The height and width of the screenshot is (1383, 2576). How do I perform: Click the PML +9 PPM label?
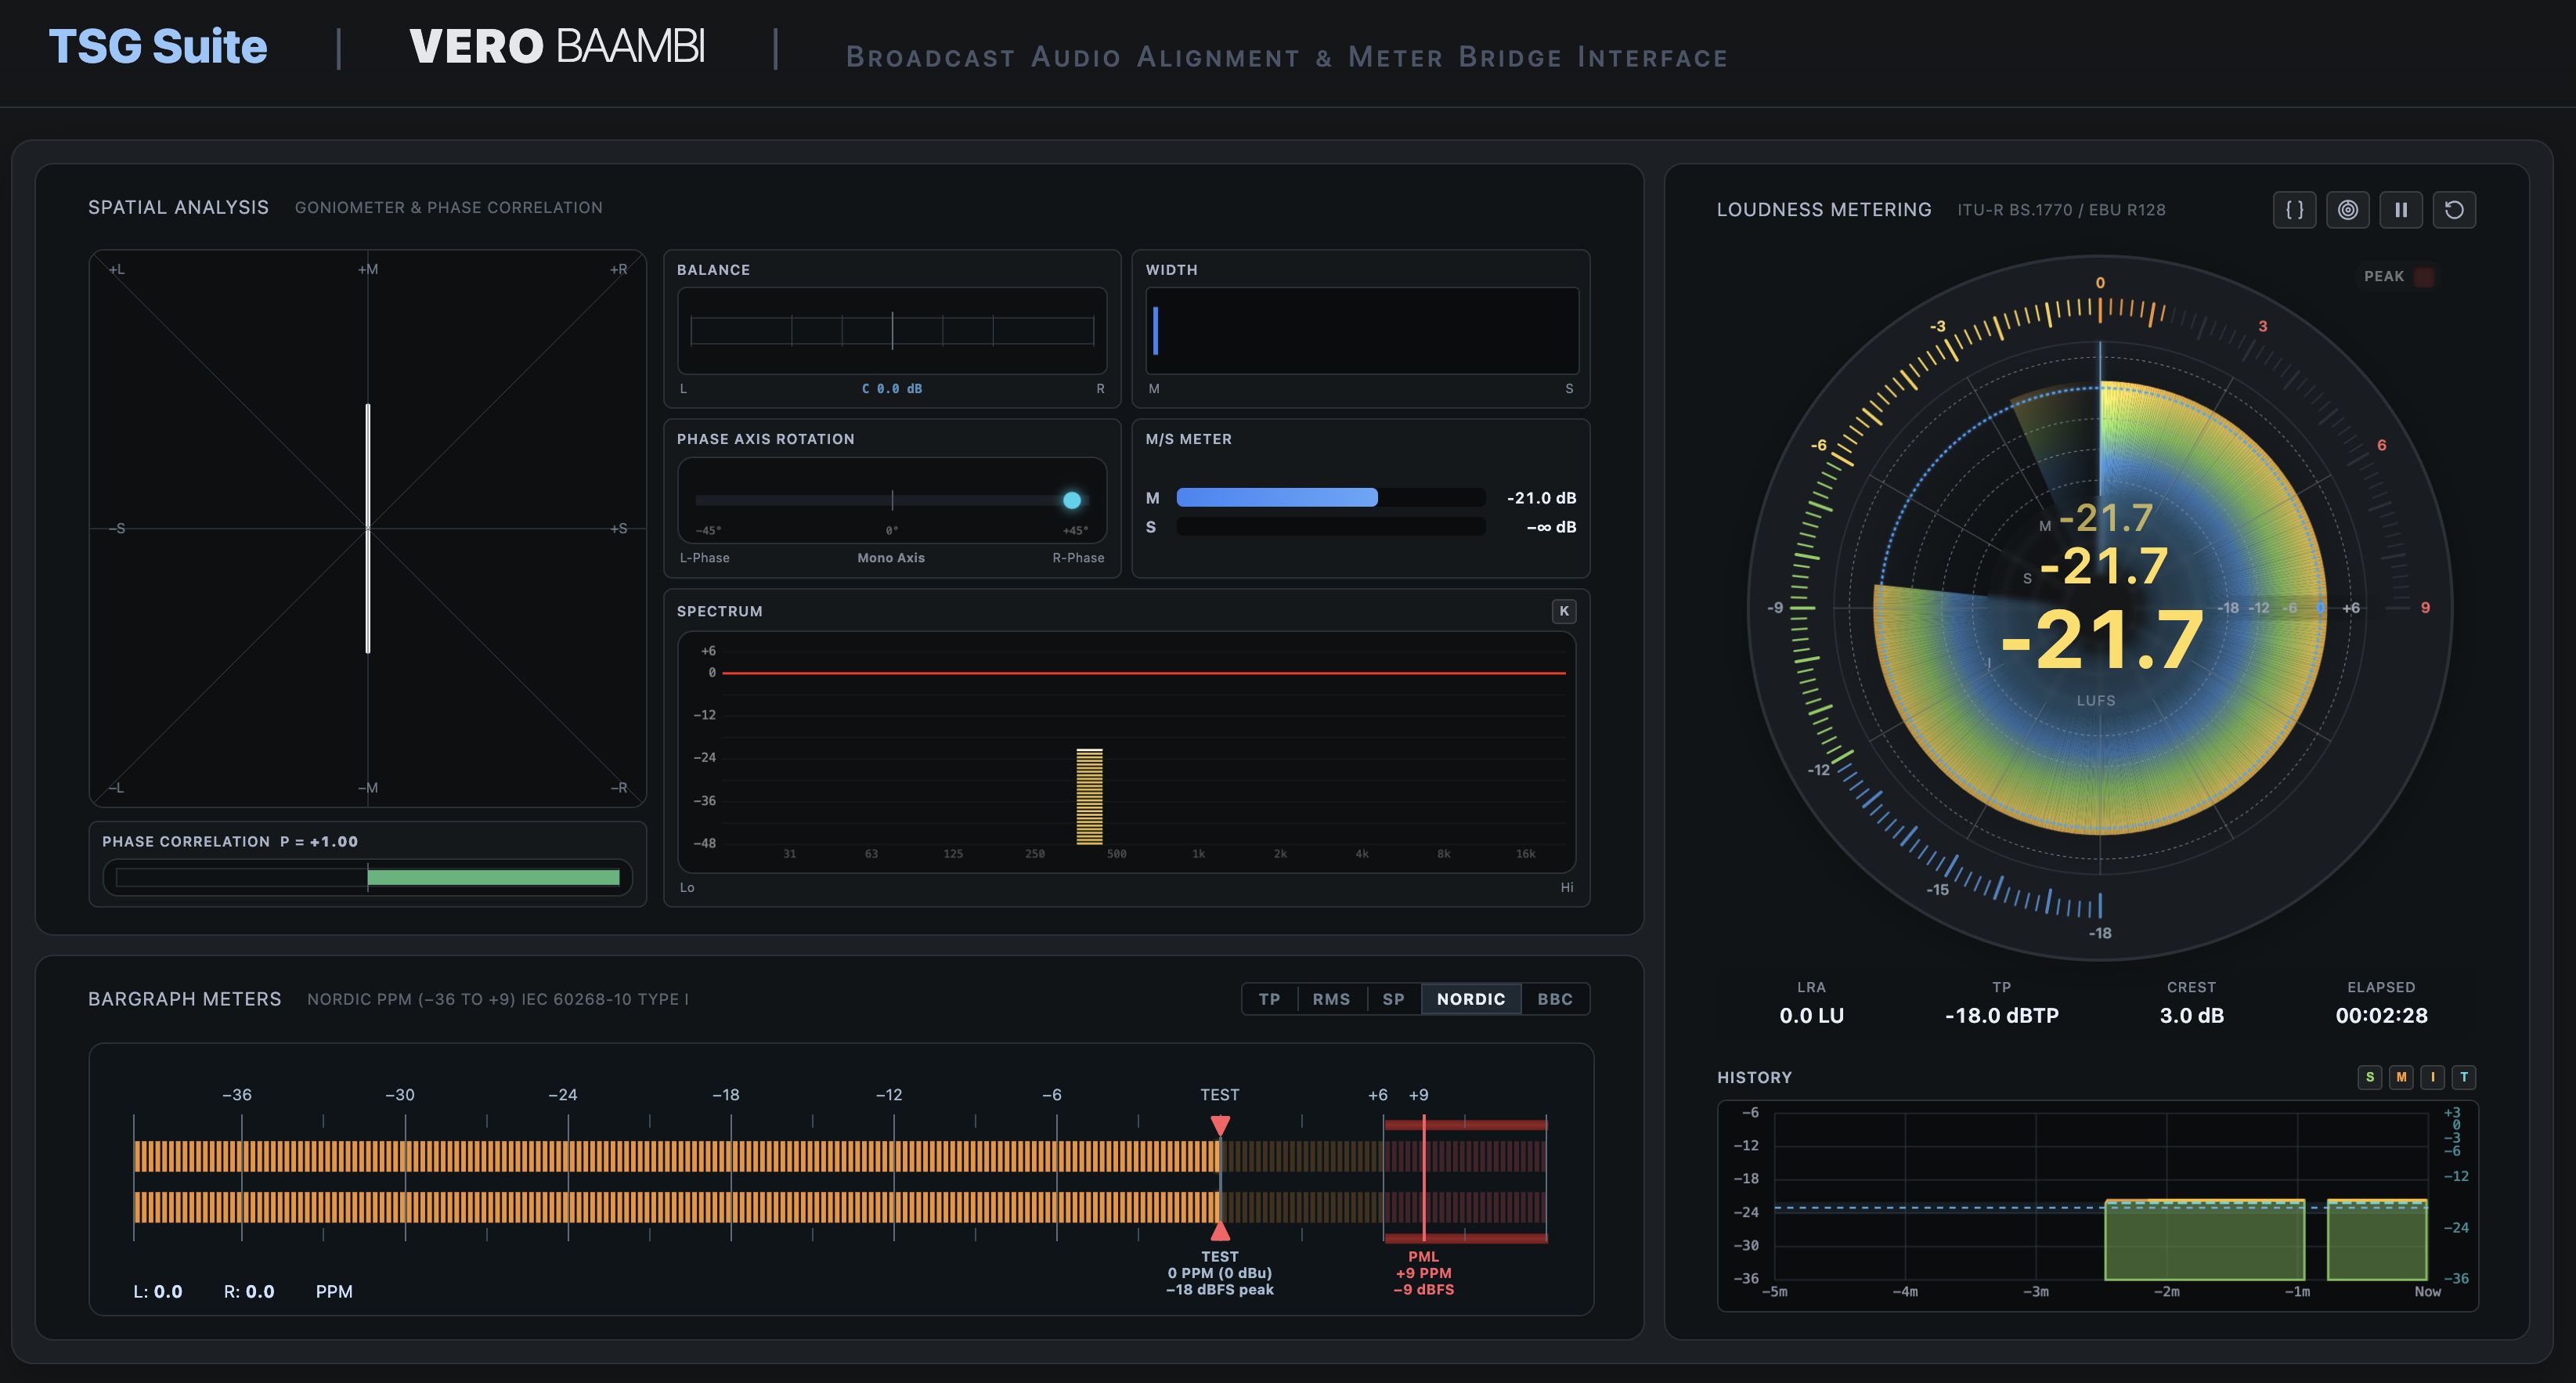coord(1423,1273)
